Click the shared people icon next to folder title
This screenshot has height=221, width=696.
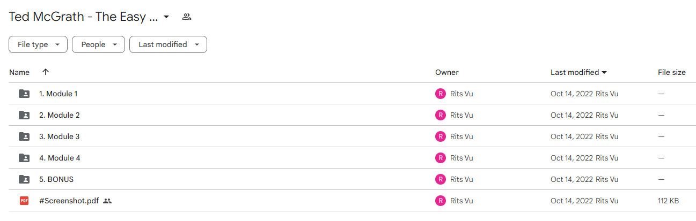pyautogui.click(x=187, y=17)
